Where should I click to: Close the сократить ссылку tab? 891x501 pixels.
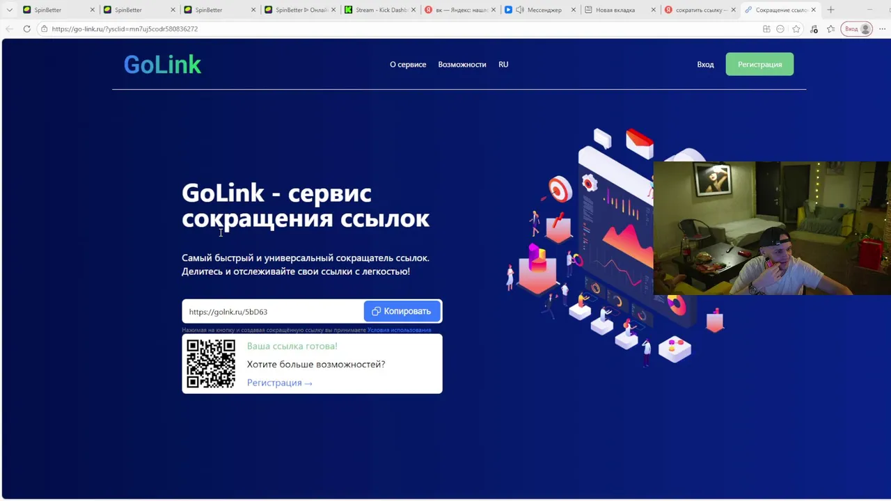pos(734,10)
